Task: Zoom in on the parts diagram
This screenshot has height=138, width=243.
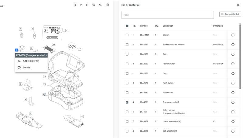Action: (101, 5)
